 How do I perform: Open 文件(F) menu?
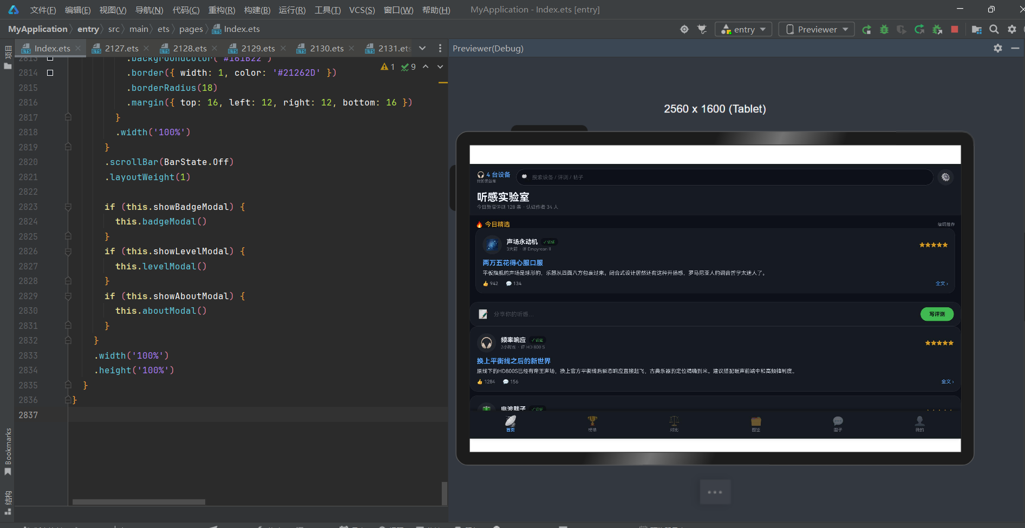pos(43,10)
